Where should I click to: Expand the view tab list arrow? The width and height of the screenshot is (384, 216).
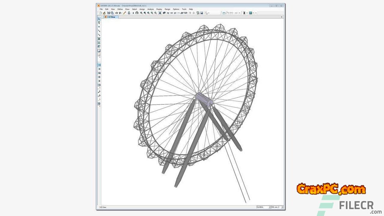point(281,17)
